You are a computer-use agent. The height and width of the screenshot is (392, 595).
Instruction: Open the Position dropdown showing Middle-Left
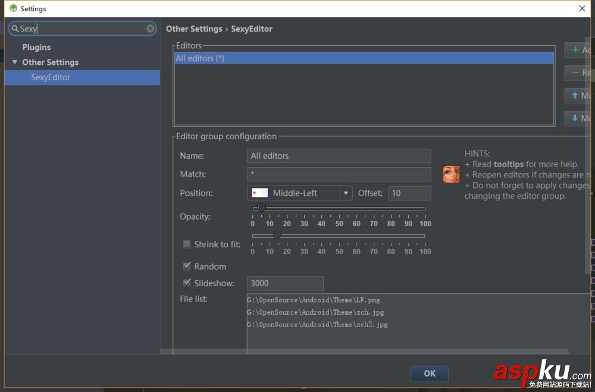point(346,193)
